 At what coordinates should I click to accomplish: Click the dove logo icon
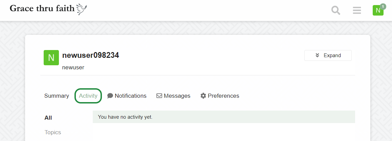pyautogui.click(x=82, y=9)
